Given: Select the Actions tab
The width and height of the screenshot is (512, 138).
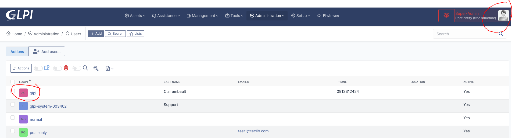Looking at the screenshot, I should coord(17,51).
